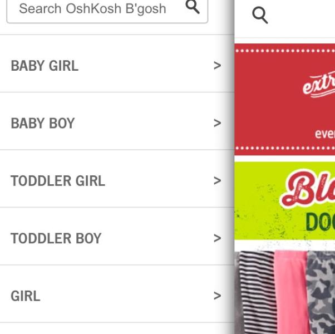The width and height of the screenshot is (335, 334).
Task: View the solid pink leggings
Action: coord(292,293)
